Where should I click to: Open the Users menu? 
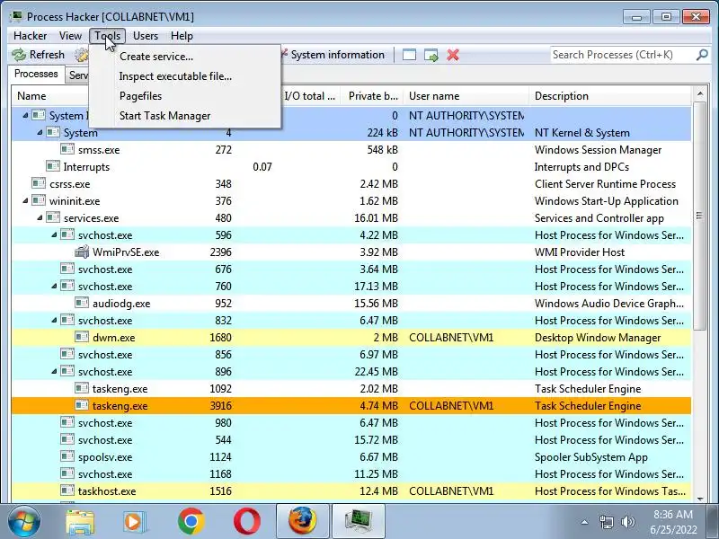pyautogui.click(x=146, y=36)
